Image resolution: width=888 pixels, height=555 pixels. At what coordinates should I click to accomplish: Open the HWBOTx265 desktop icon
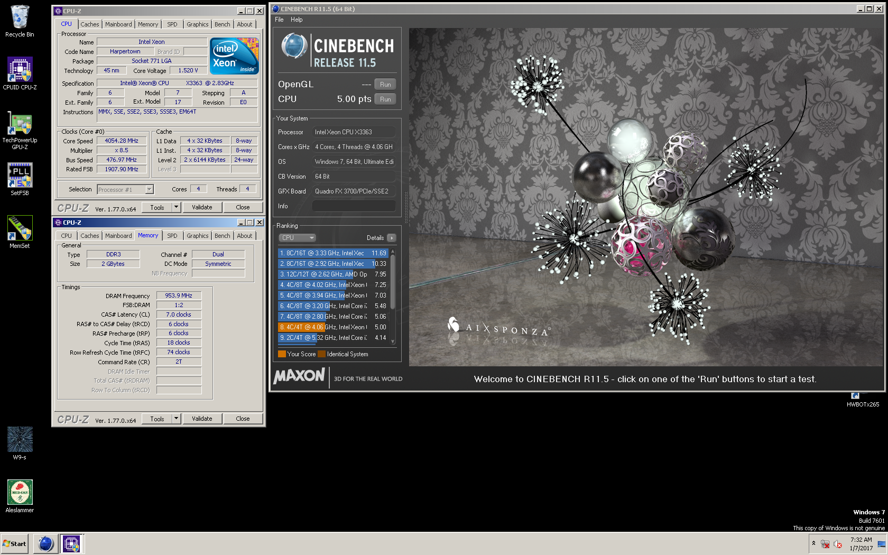tap(863, 400)
